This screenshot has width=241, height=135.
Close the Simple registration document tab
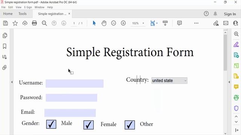(69, 13)
